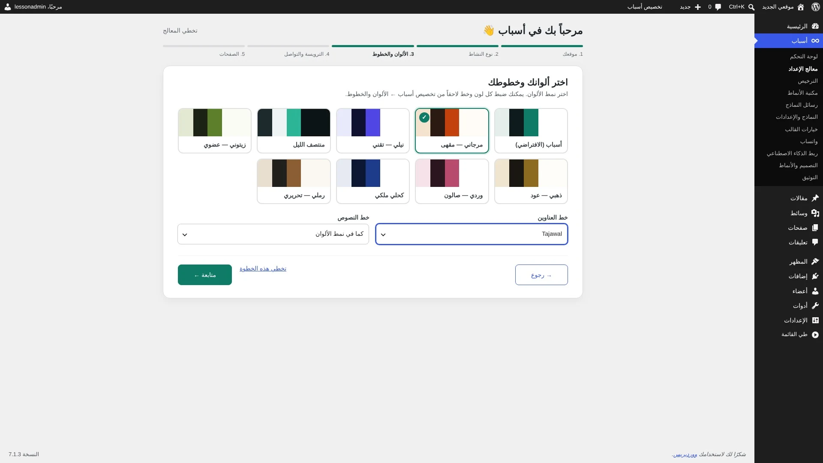Click the WordPress logo icon in admin bar

point(815,7)
